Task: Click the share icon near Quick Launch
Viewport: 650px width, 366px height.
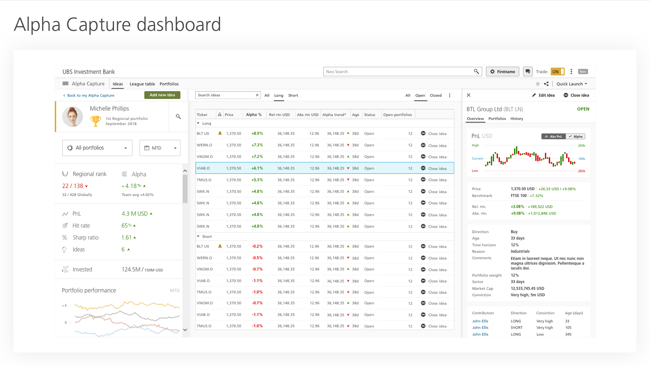Action: (546, 84)
